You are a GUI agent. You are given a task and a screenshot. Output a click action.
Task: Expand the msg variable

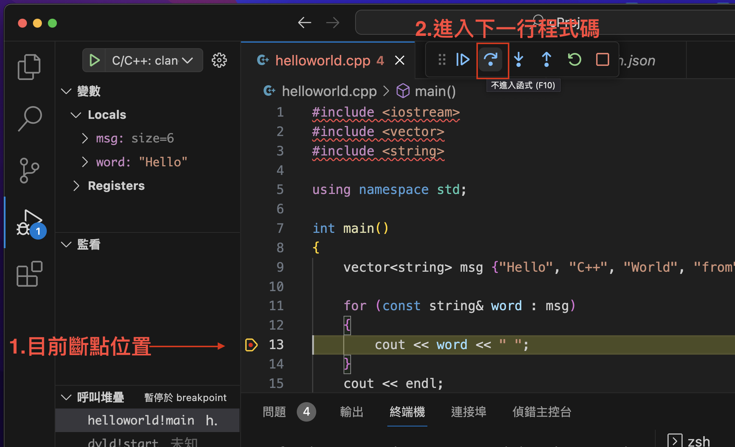pyautogui.click(x=85, y=138)
